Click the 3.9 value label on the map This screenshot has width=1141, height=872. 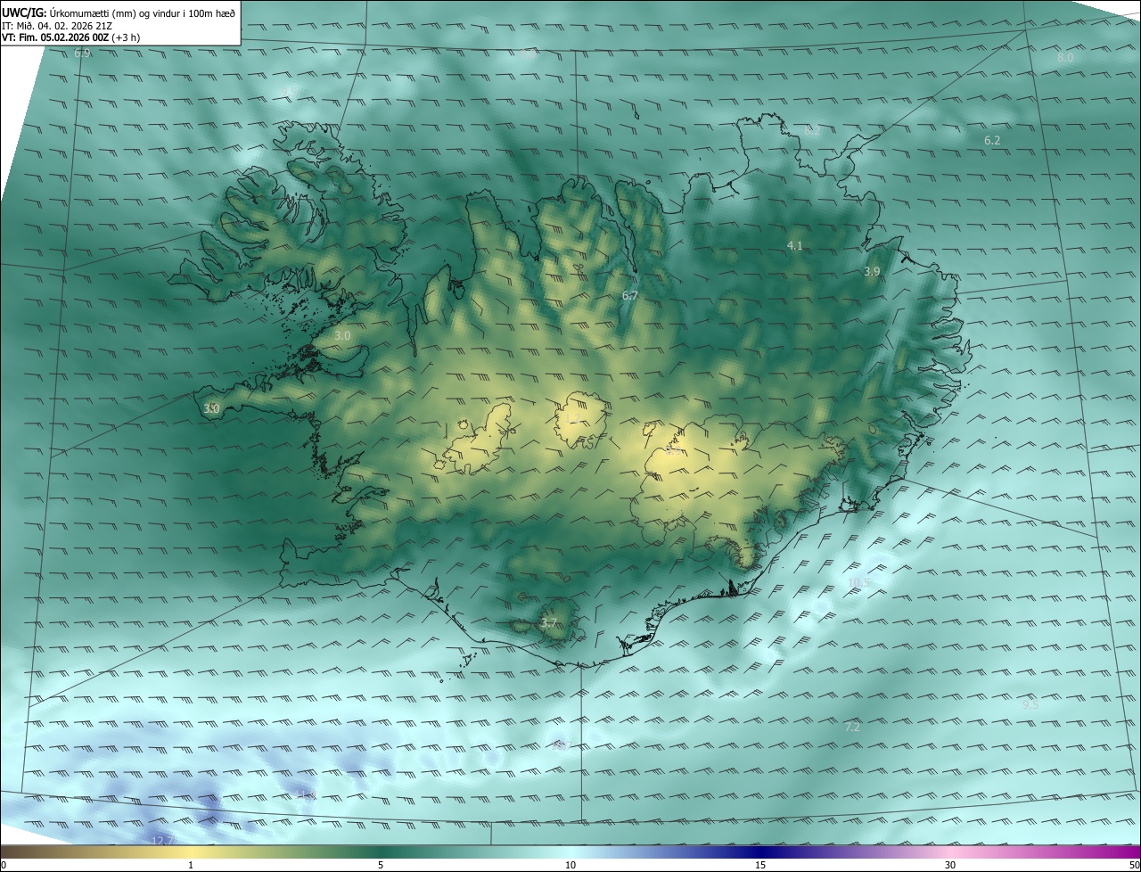tap(872, 271)
